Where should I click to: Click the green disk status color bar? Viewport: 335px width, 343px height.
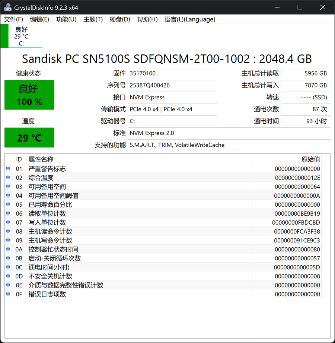pos(4,36)
